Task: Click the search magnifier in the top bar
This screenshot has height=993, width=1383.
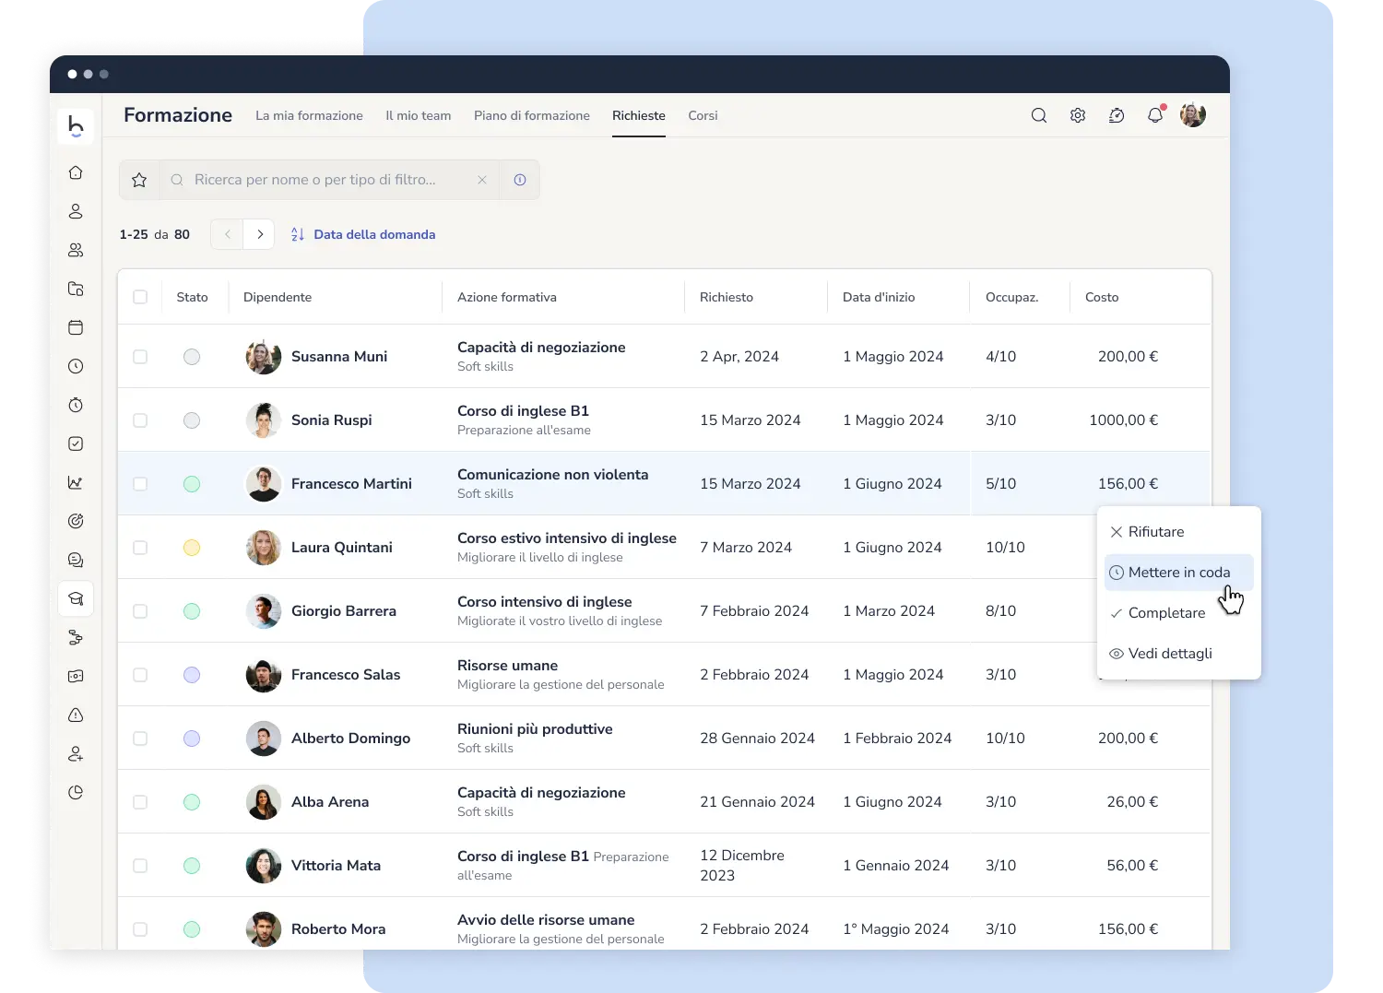Action: (x=1039, y=115)
